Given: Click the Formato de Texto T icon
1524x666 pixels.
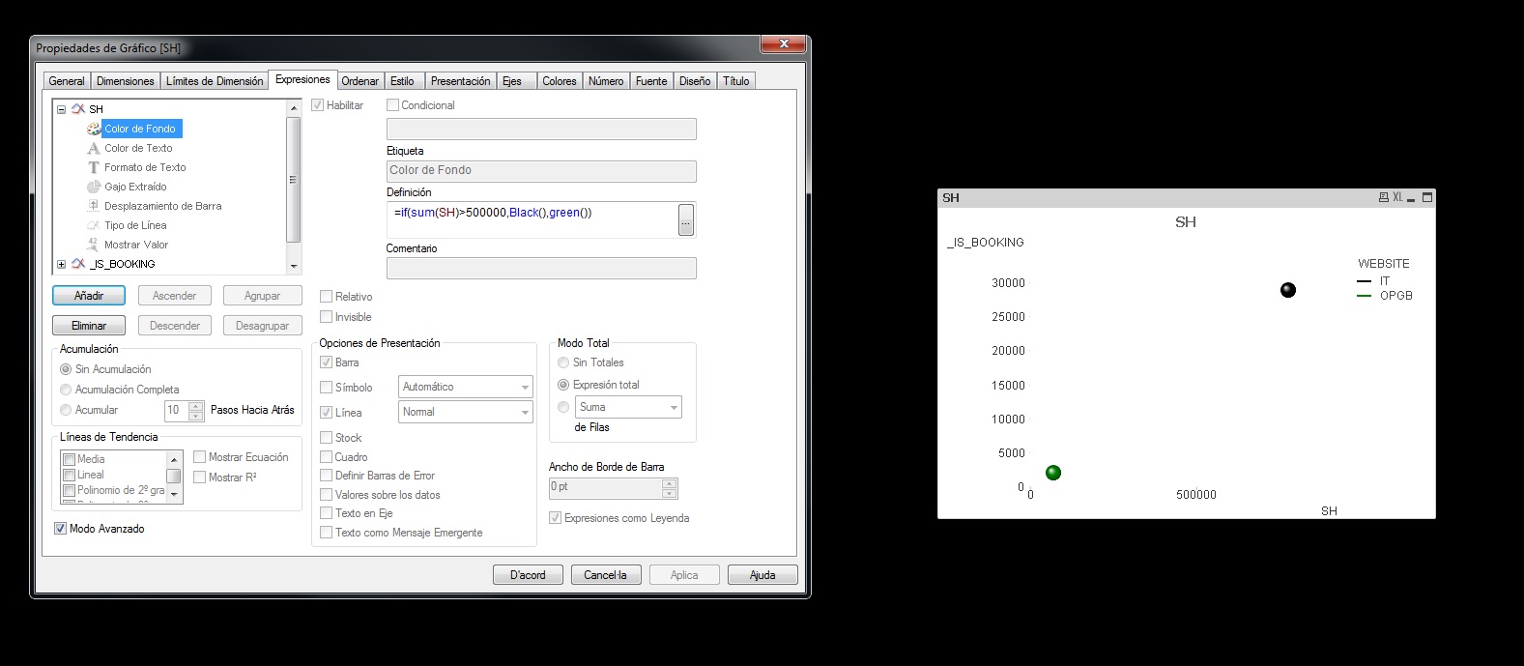Looking at the screenshot, I should (94, 167).
